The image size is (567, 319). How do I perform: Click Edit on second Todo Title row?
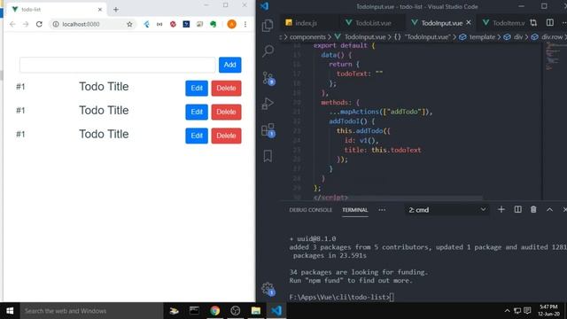pos(197,113)
